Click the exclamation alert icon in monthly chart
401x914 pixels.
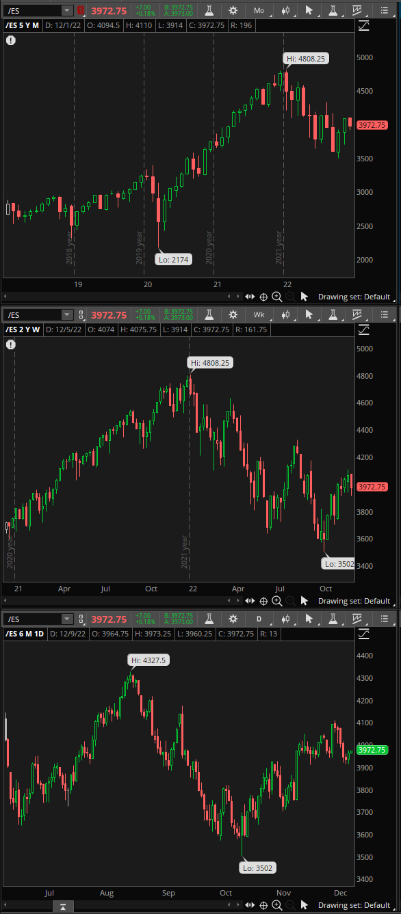tap(11, 40)
